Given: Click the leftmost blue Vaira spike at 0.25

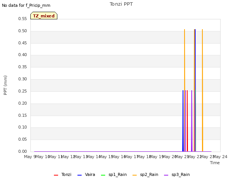Looking at the screenshot, I should click(x=183, y=121).
